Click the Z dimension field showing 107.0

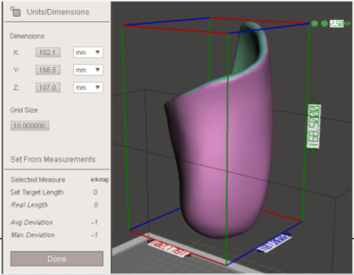(x=48, y=87)
